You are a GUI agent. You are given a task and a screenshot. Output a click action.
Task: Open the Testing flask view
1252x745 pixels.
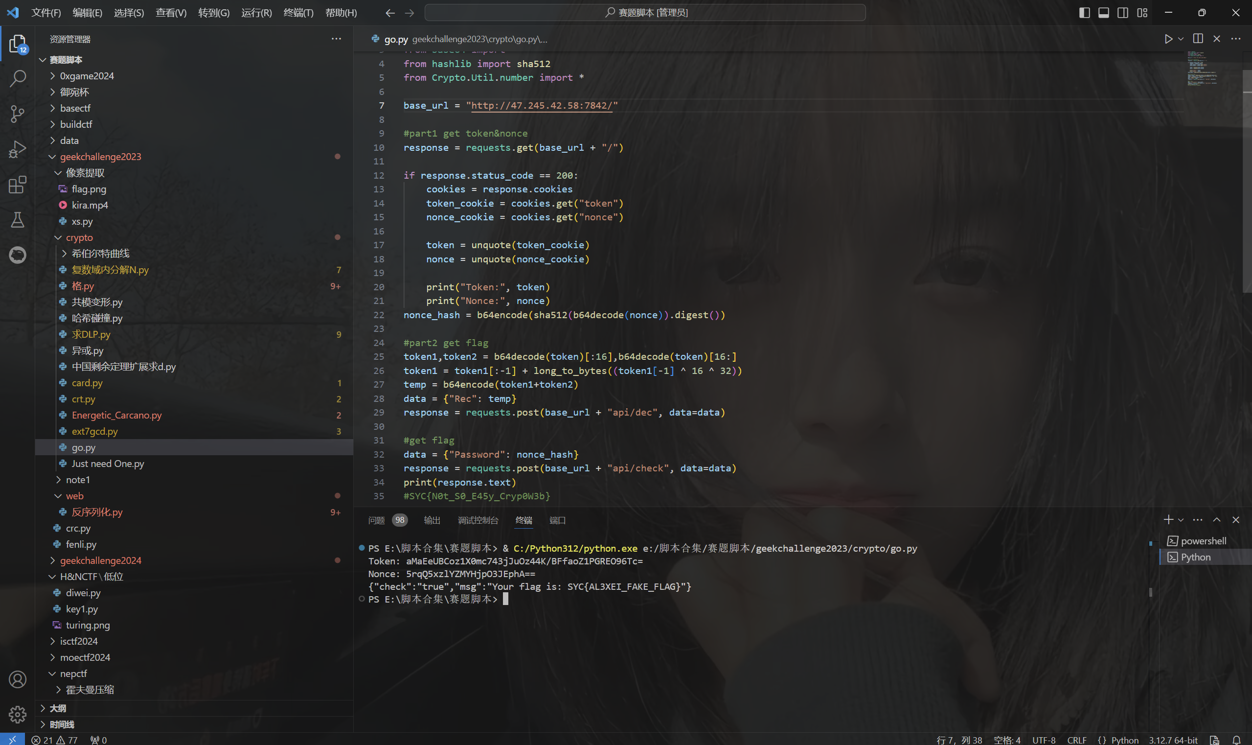(18, 219)
